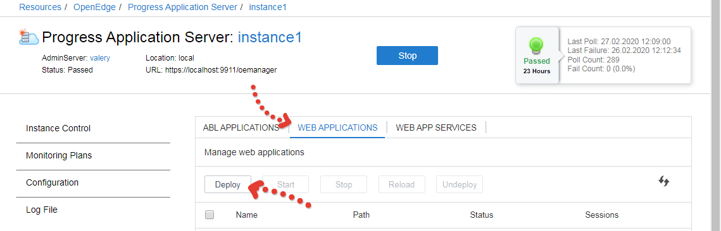Click the Undeploy button
This screenshot has width=721, height=231.
(460, 185)
